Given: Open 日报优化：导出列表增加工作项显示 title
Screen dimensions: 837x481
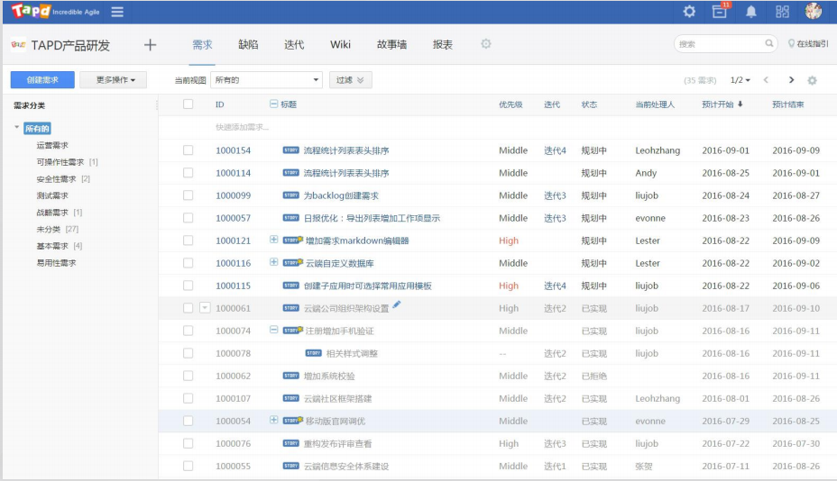Looking at the screenshot, I should 372,218.
